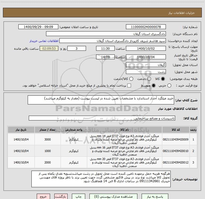Click the تاریخ و ساعت اعلان عمومی field

click(x=38, y=27)
